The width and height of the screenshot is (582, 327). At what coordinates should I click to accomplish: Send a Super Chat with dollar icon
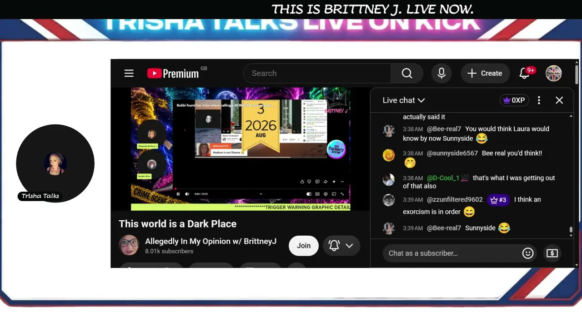tap(552, 253)
